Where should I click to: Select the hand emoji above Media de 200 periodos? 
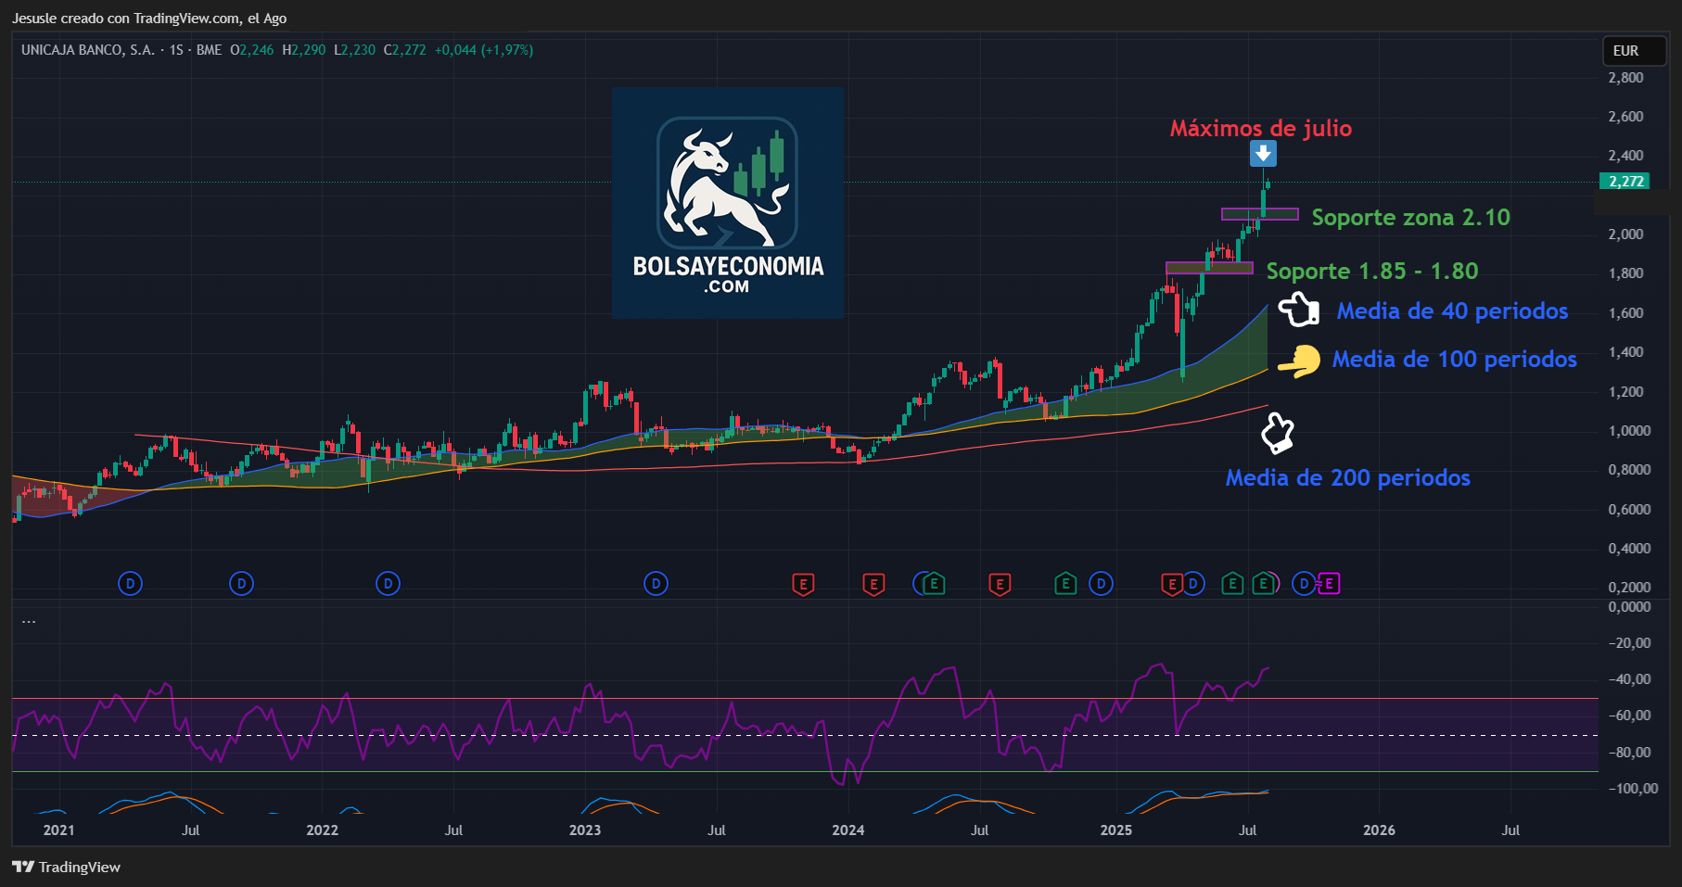[x=1278, y=433]
